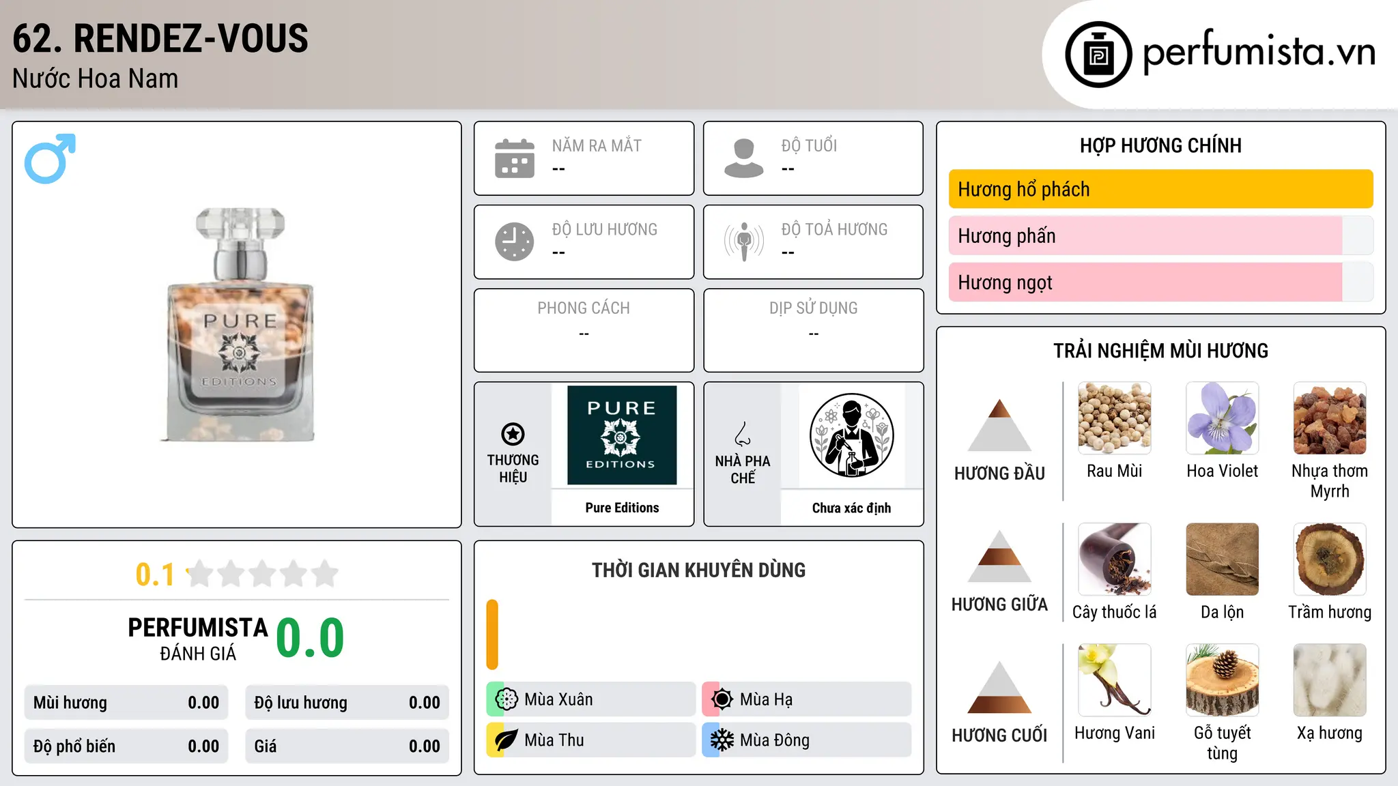This screenshot has width=1398, height=786.
Task: Select the Da lộn note image
Action: coord(1223,559)
